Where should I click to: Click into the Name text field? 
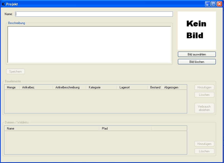tap(94, 14)
